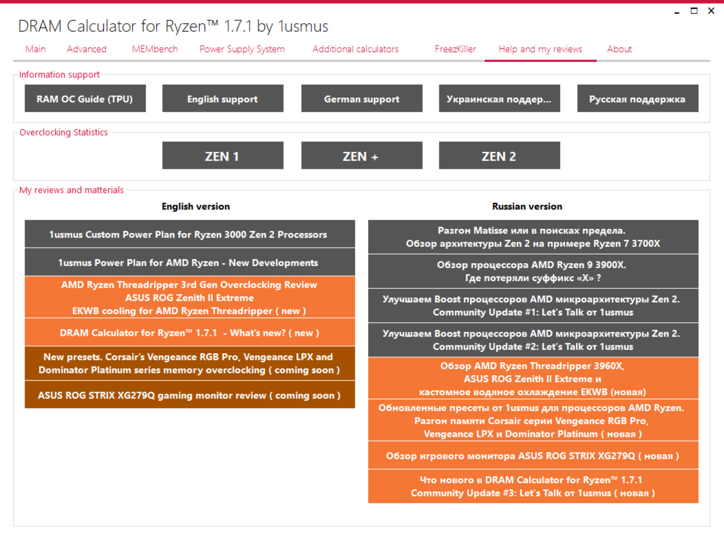
Task: Open the RAM OC Guide (TPU) button
Action: point(85,99)
